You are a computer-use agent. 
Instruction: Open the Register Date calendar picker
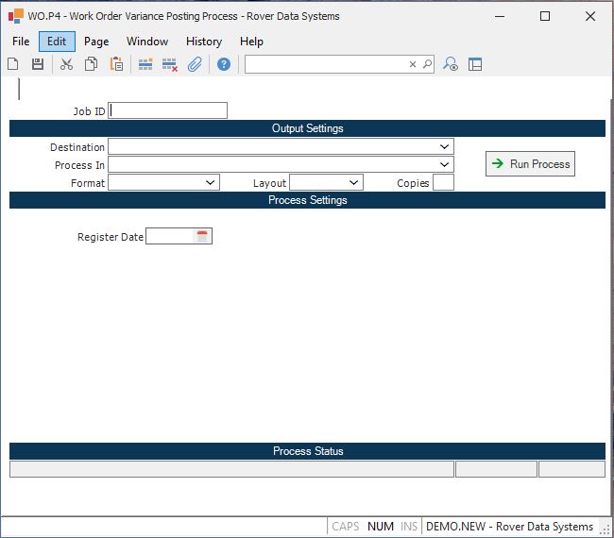(x=201, y=237)
